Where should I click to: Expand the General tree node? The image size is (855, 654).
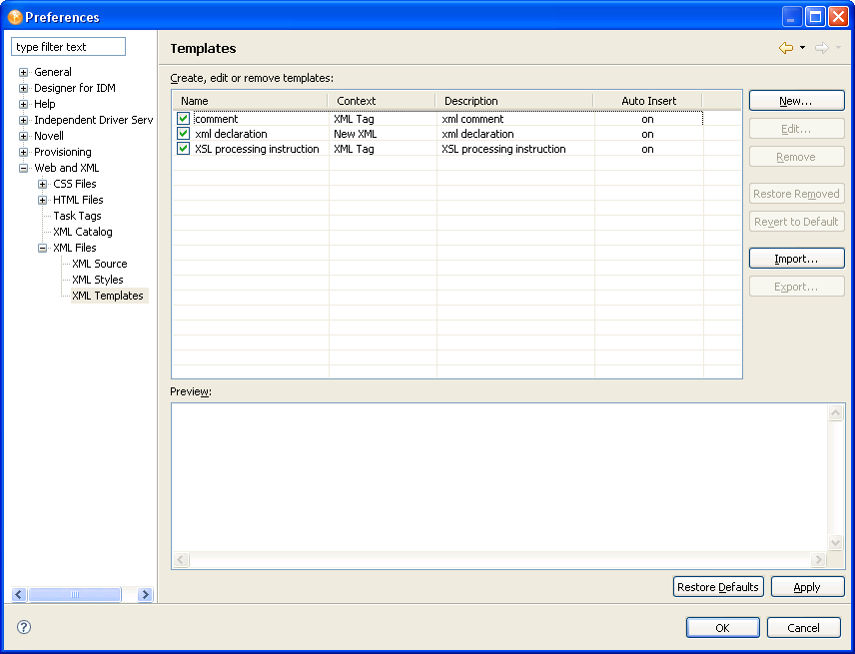23,72
